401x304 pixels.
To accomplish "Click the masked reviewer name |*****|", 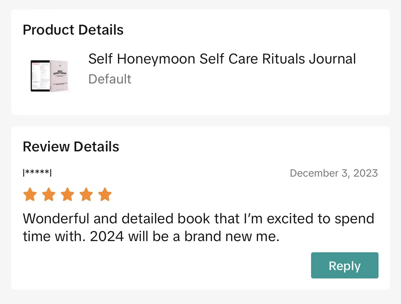I will coord(37,172).
